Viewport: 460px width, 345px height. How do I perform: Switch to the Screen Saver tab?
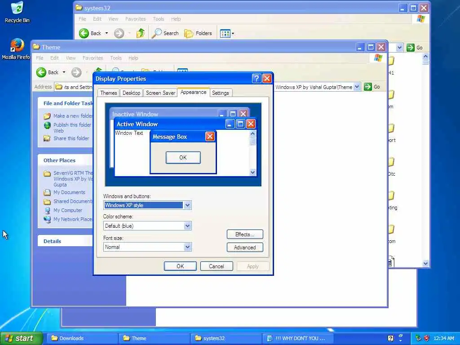point(160,93)
